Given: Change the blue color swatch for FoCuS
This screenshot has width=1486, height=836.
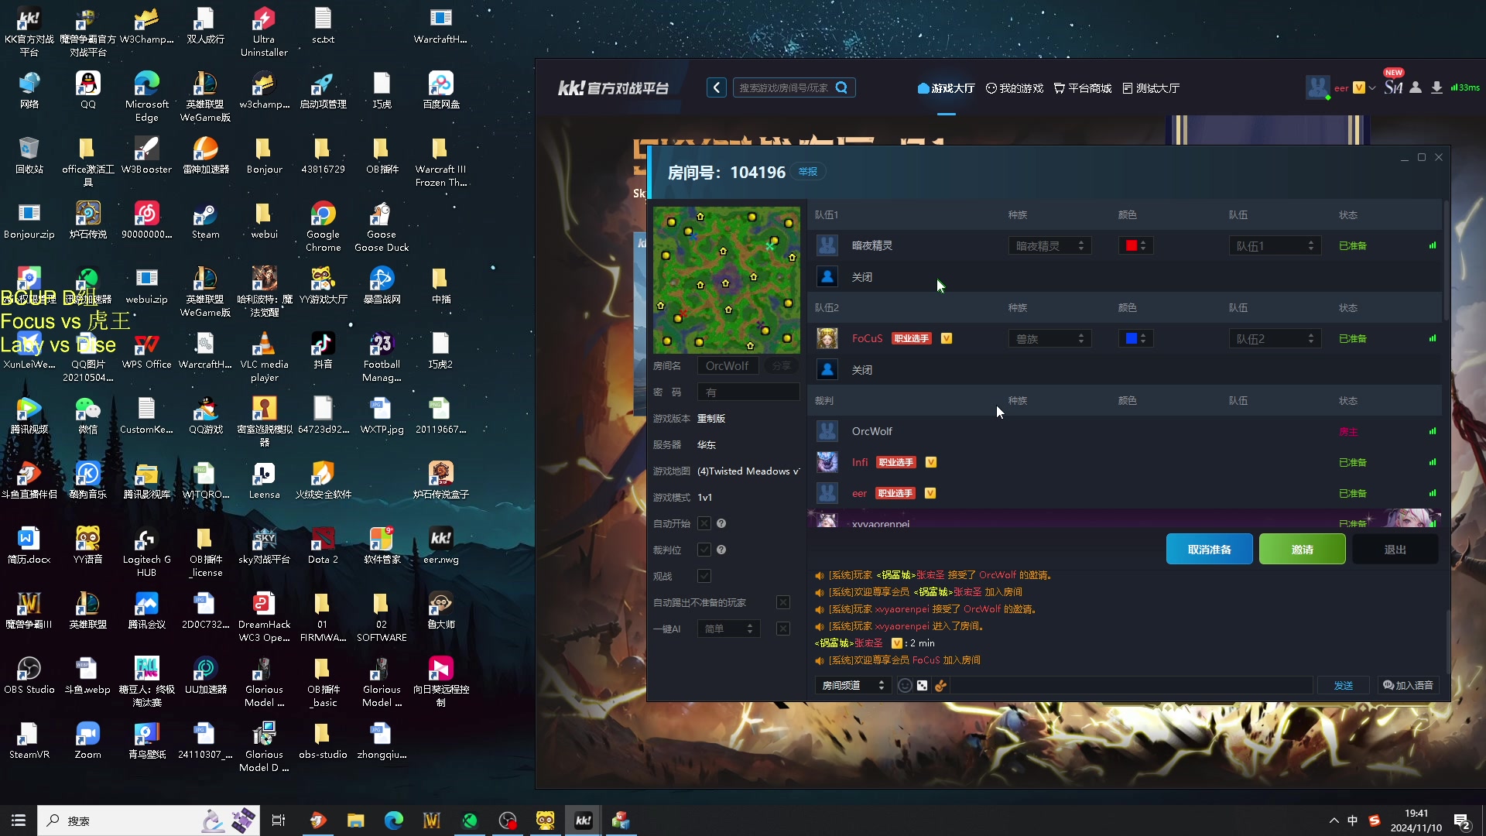Looking at the screenshot, I should point(1135,338).
